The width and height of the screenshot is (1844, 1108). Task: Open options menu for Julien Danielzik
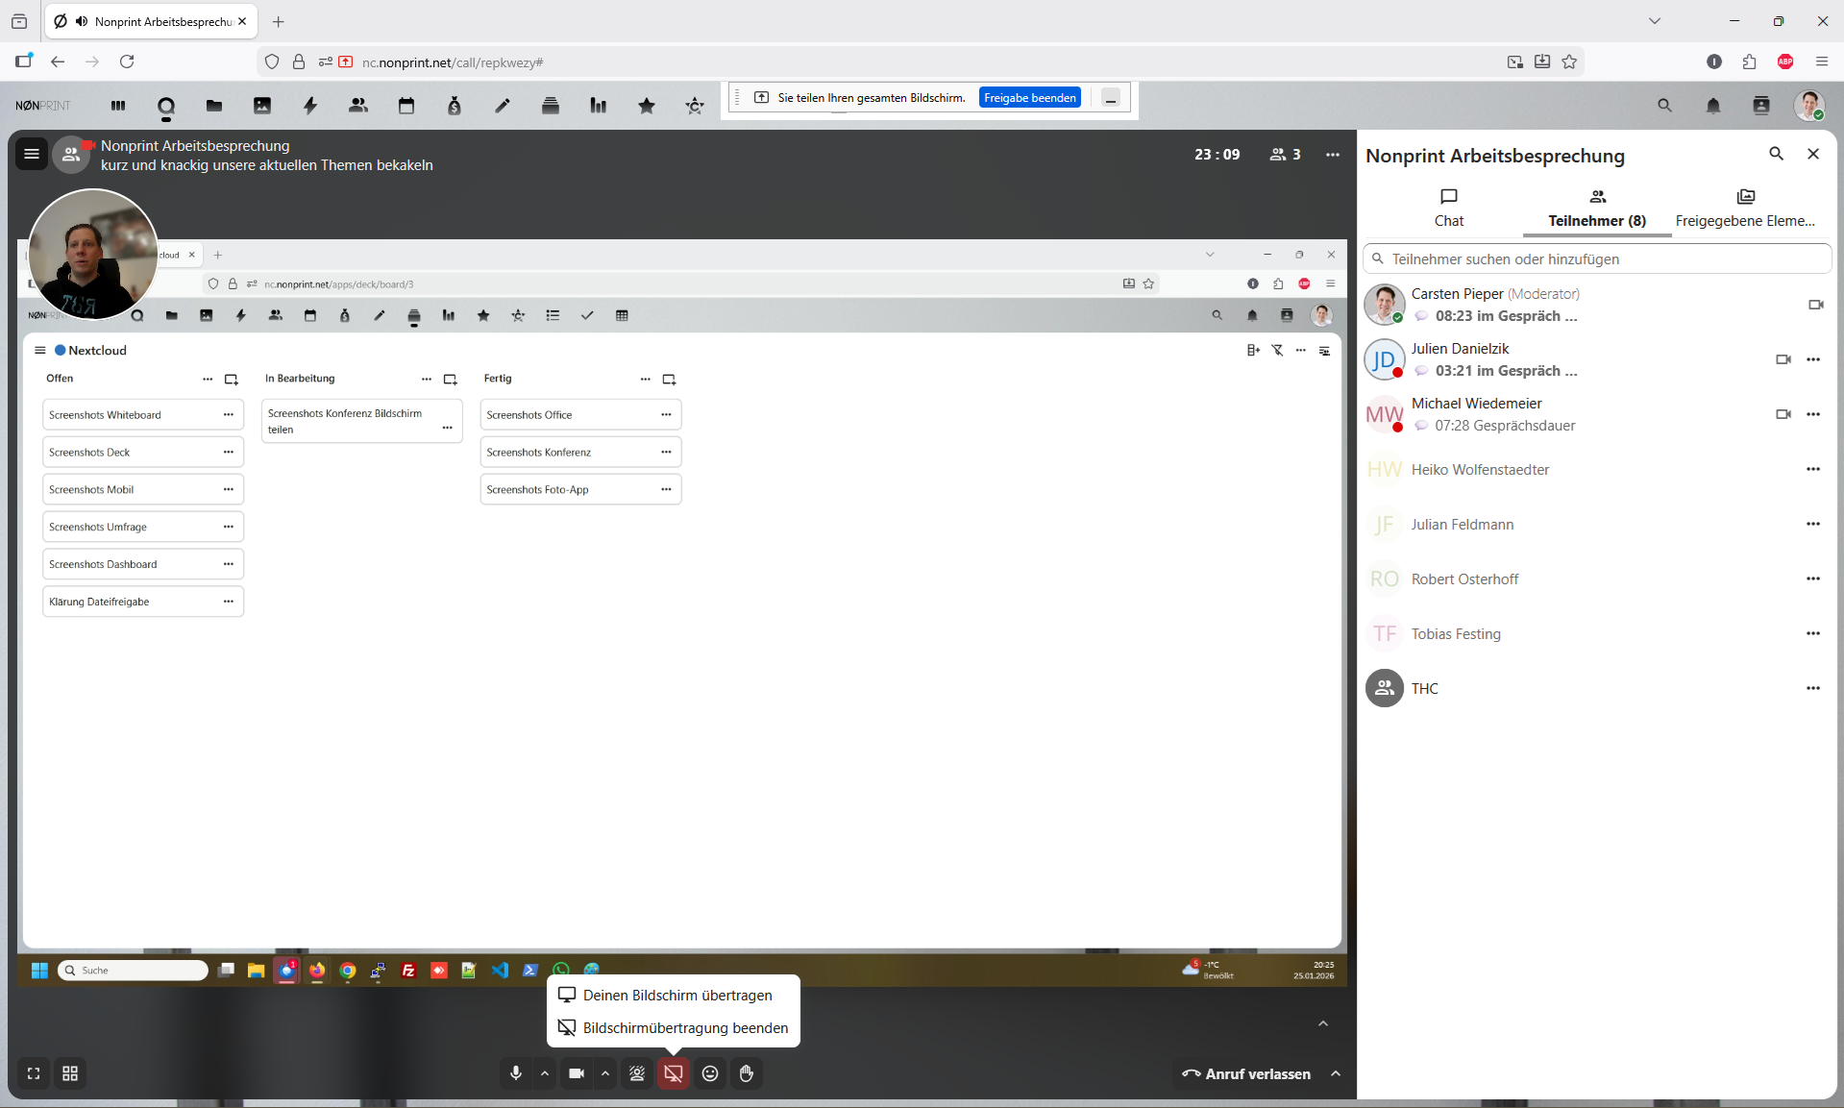(x=1813, y=359)
